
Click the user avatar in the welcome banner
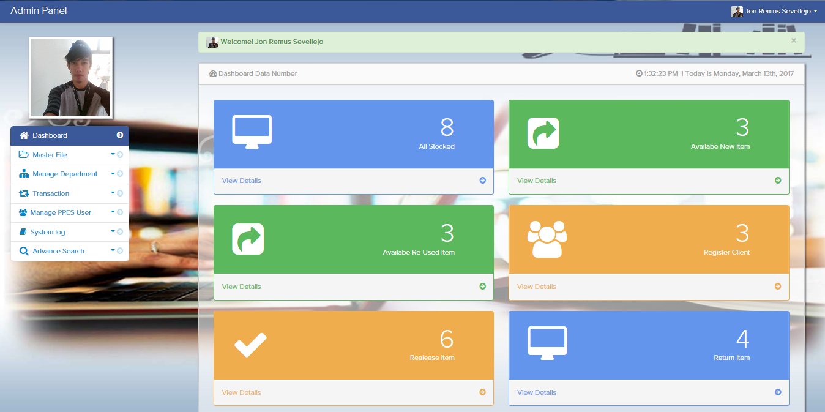point(213,41)
